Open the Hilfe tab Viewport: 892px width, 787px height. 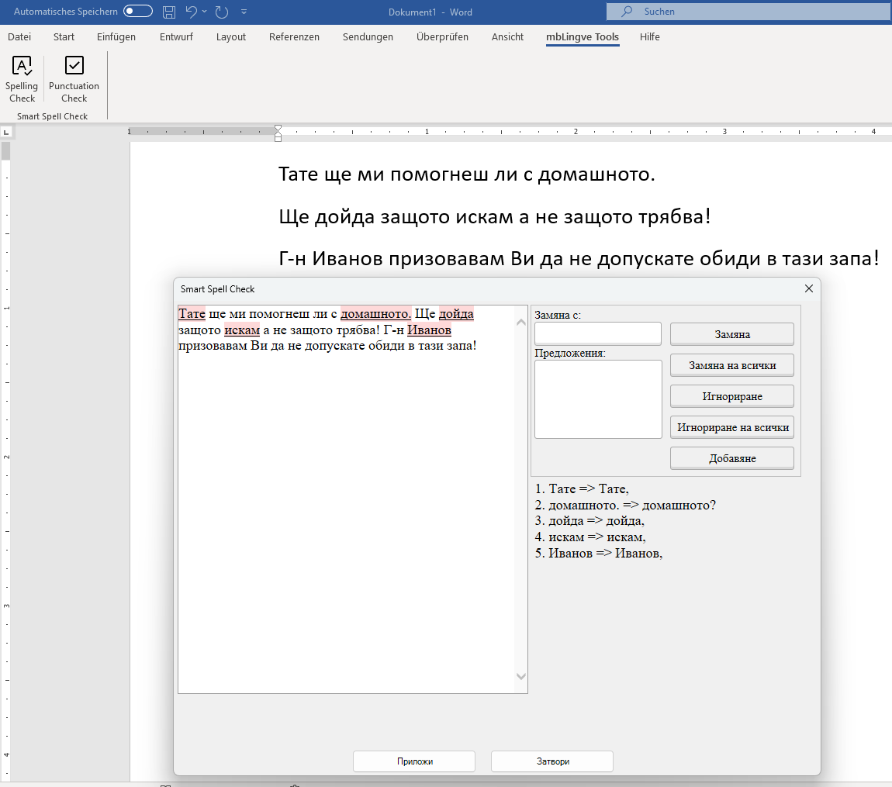650,37
